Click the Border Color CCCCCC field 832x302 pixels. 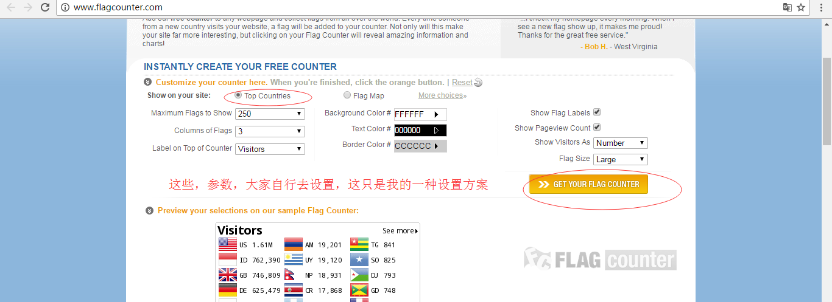pyautogui.click(x=420, y=146)
